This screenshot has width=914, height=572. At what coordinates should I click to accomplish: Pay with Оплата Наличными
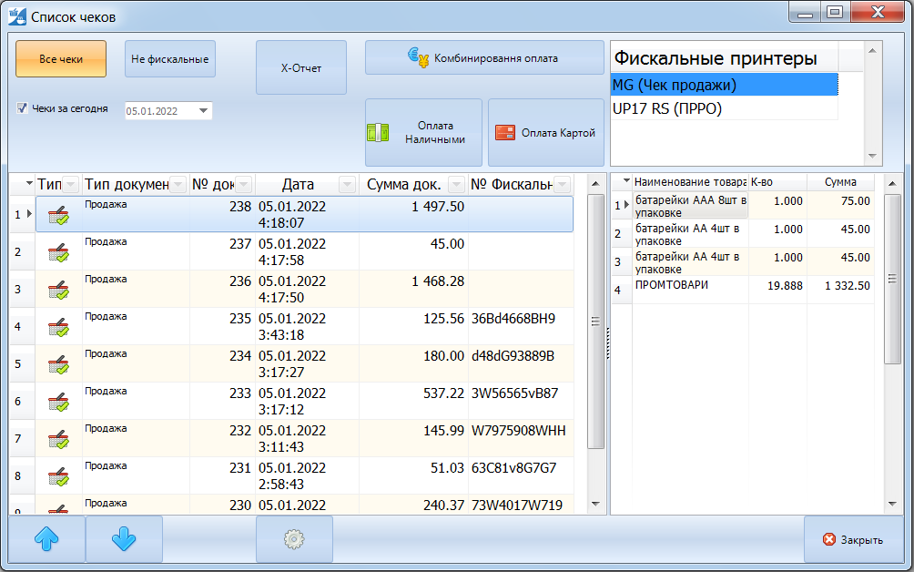[x=424, y=132]
